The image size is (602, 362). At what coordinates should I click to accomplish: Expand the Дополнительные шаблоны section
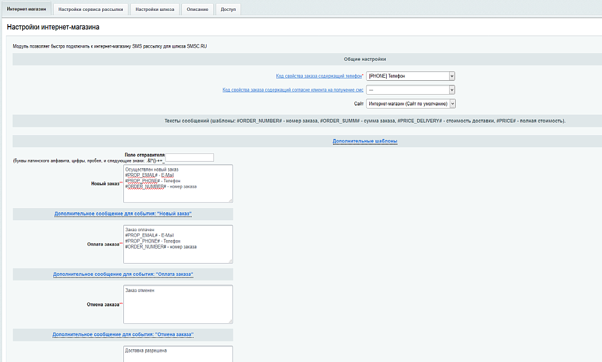coord(364,141)
